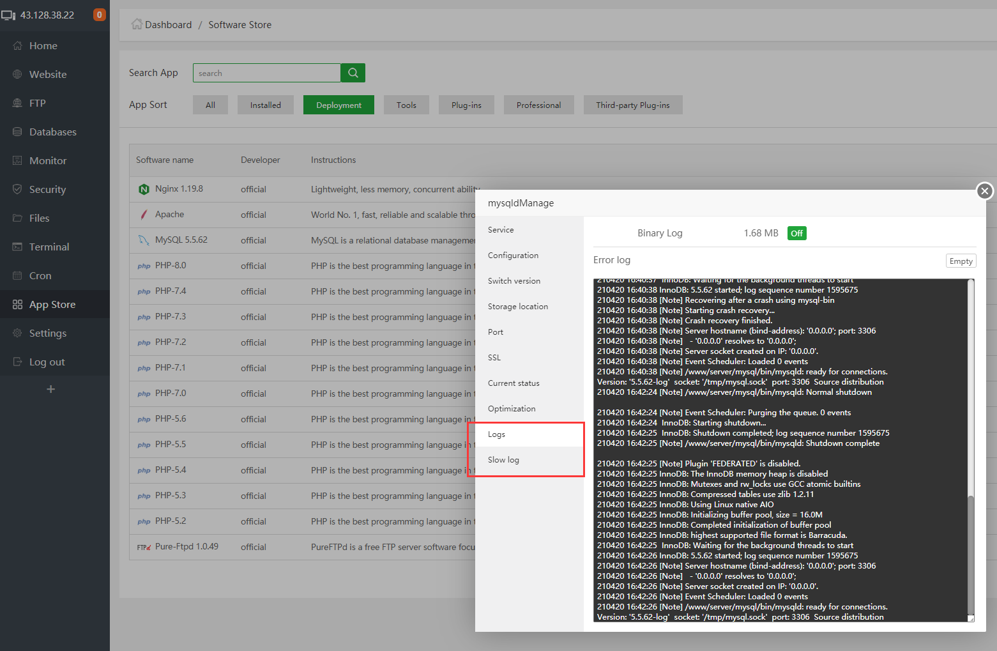Turn on the Binary Log toggle
997x651 pixels.
tap(796, 233)
